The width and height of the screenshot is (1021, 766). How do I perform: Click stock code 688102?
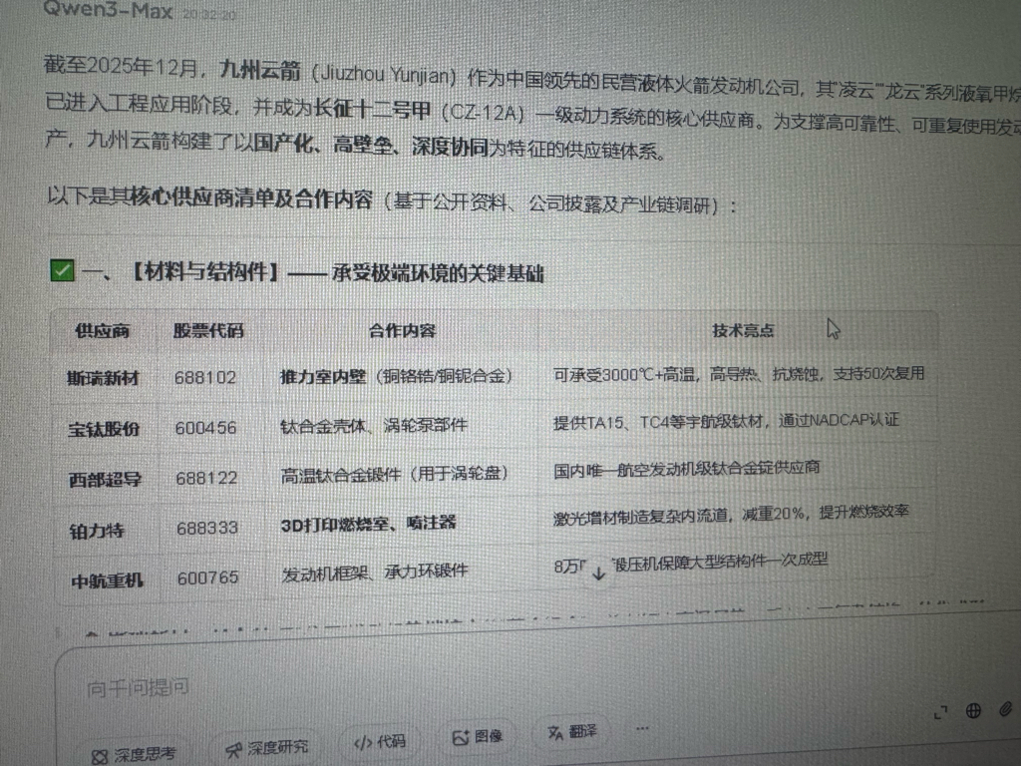coord(205,377)
